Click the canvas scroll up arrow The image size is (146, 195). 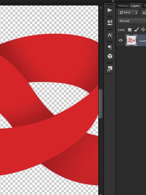point(101,8)
